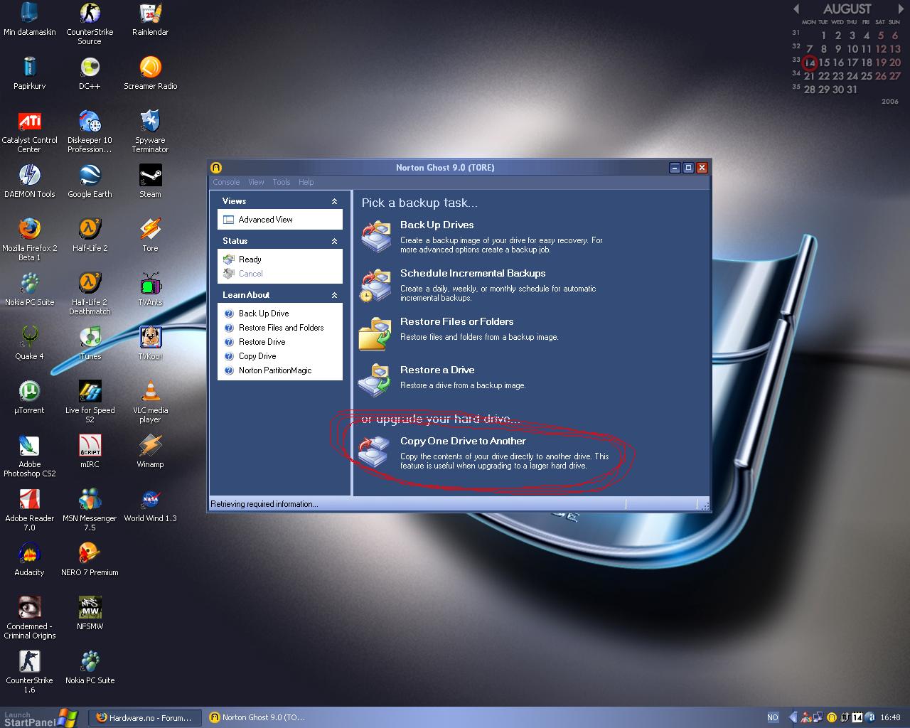910x728 pixels.
Task: Select Tore desktop shortcut
Action: click(150, 235)
